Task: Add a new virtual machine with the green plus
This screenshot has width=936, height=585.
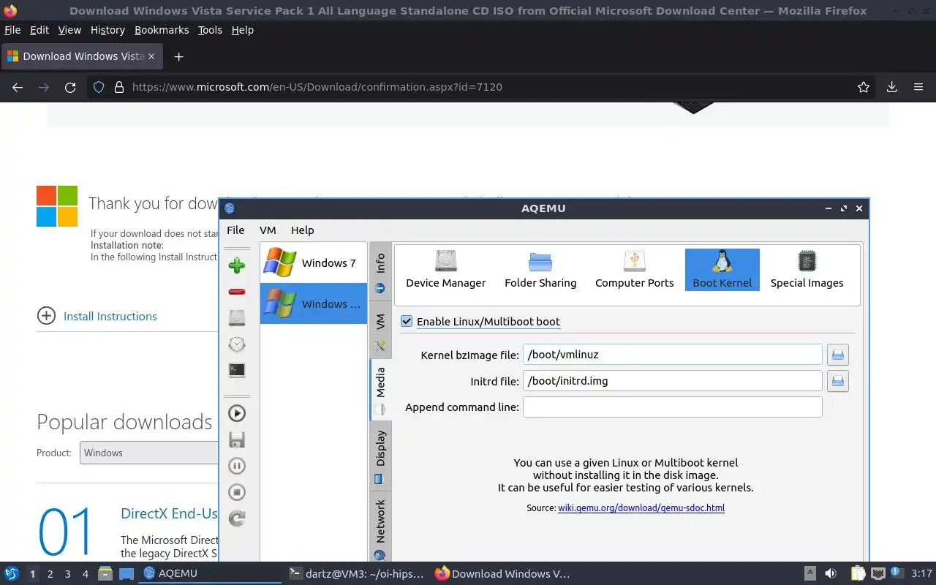Action: [236, 265]
